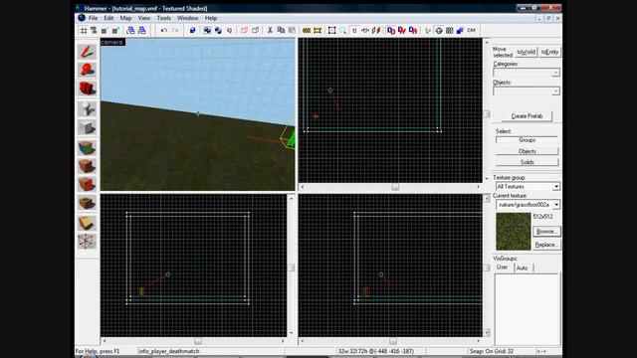The width and height of the screenshot is (637, 358).
Task: Click the Save Window State icon
Action: [141, 31]
